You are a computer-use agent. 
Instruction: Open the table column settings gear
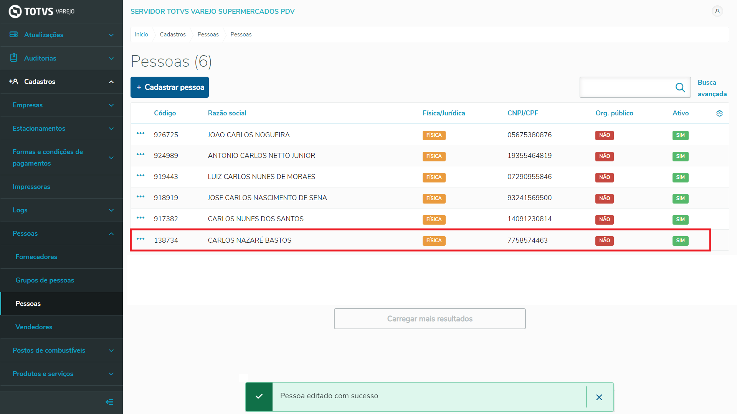coord(719,113)
